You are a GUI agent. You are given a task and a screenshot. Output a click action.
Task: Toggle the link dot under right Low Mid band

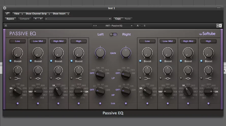tap(168, 103)
